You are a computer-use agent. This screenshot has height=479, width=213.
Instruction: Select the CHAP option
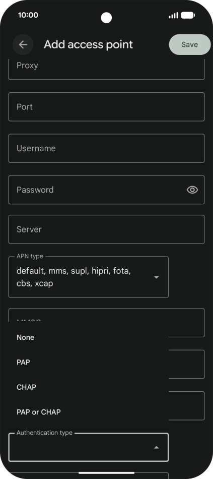click(89, 387)
